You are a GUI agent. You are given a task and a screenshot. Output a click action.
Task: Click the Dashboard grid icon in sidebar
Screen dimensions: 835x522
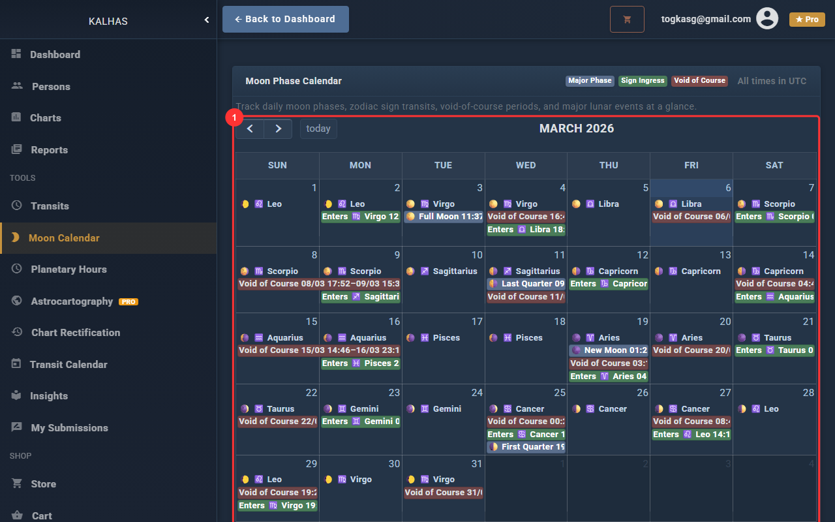(16, 54)
